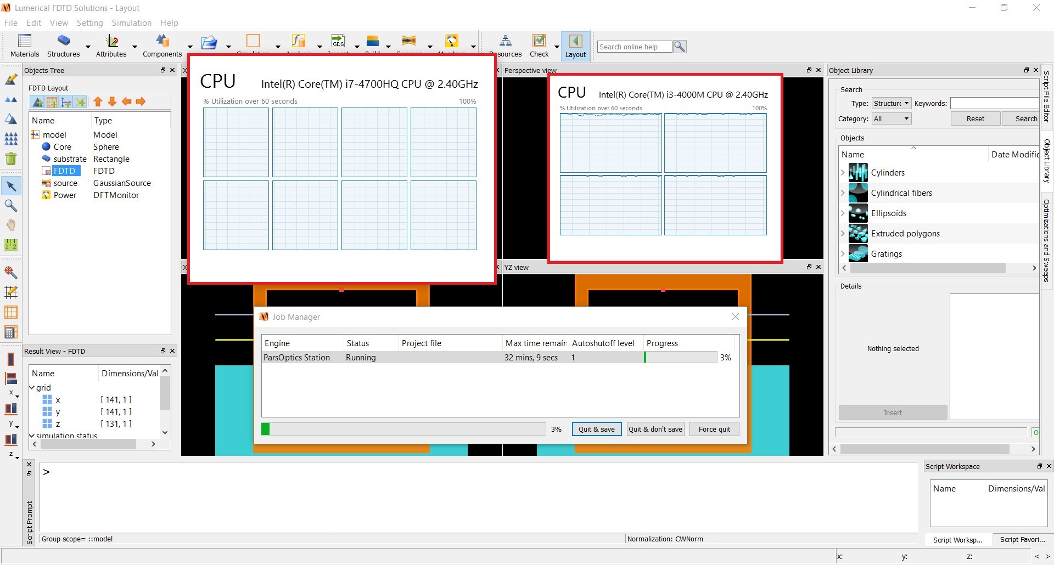Image resolution: width=1054 pixels, height=565 pixels.
Task: Open the Simulation menu
Action: point(131,23)
